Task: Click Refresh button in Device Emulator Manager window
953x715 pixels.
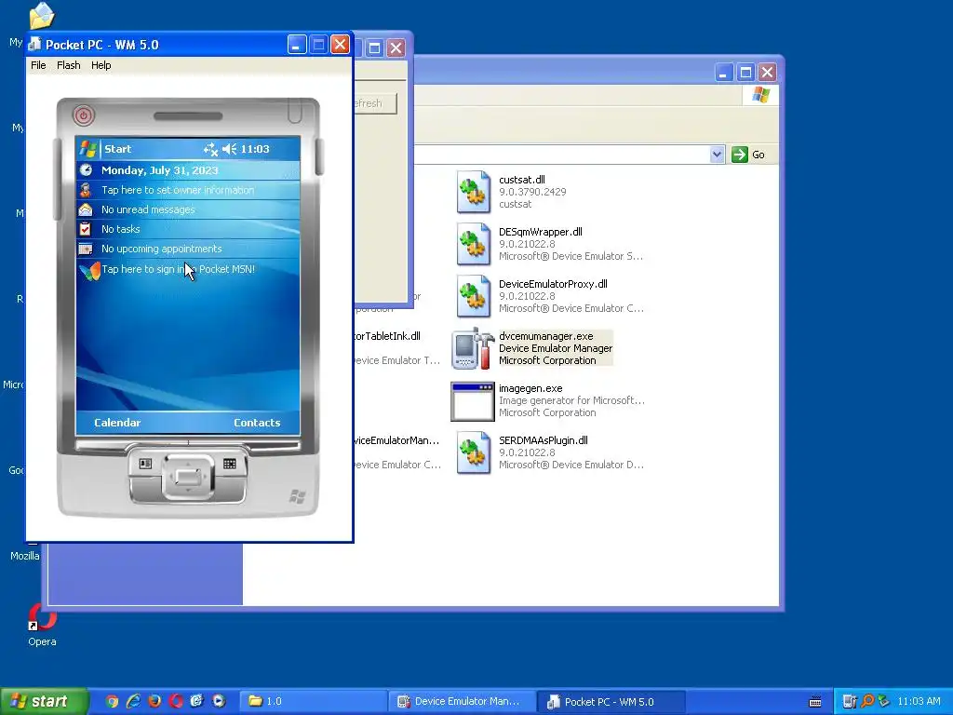Action: pos(375,103)
